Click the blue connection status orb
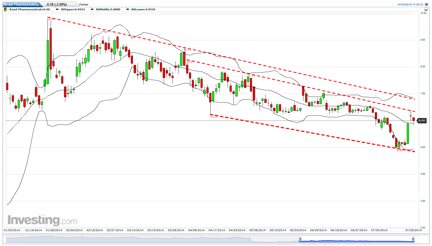 426,4
